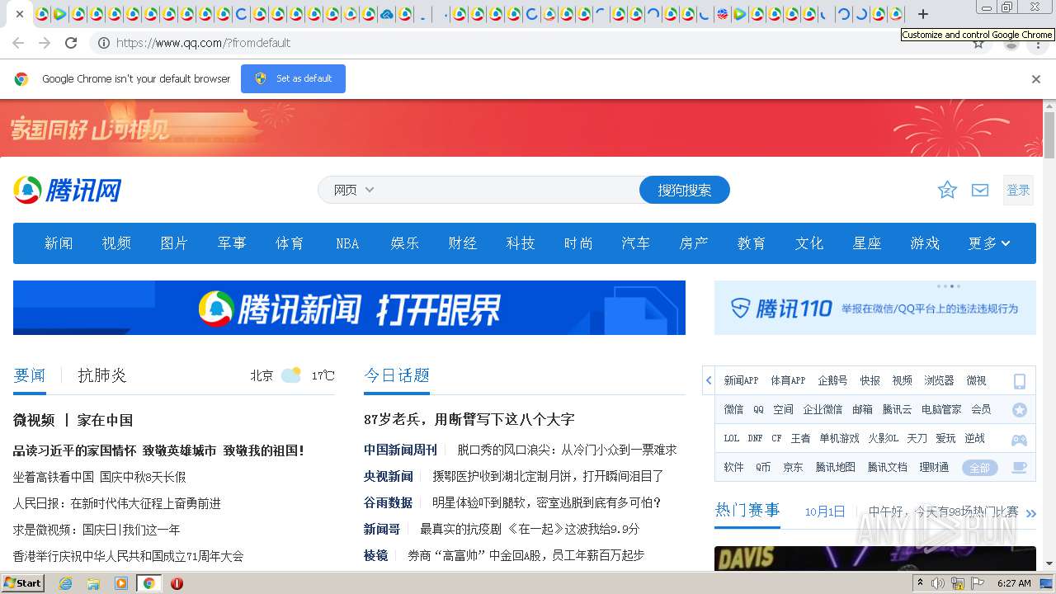
Task: Open the 视频 navigation item
Action: (x=116, y=243)
